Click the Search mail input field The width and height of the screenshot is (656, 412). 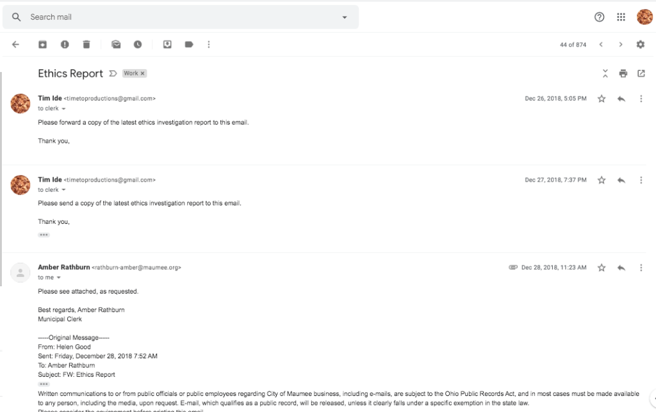179,17
